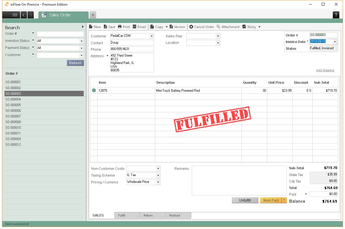Image resolution: width=345 pixels, height=229 pixels.
Task: Open the Version history
Action: [x=177, y=27]
